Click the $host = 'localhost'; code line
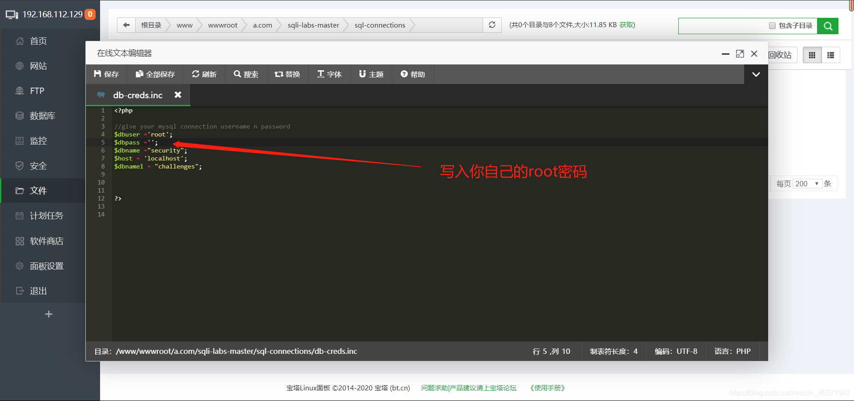 click(151, 158)
